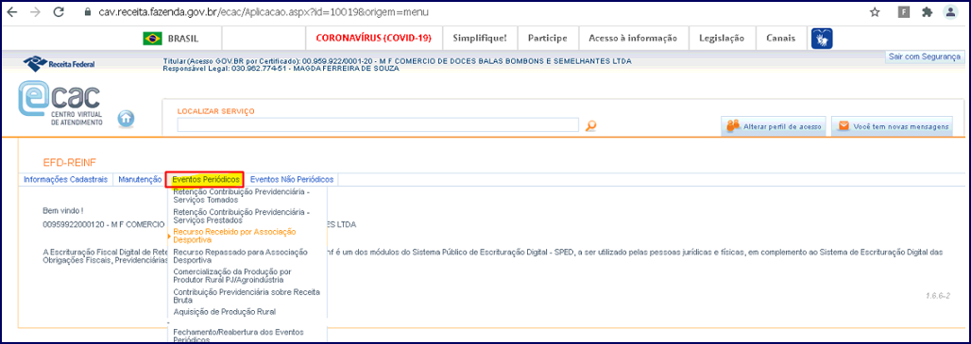Open Você tem novas mensagens

click(x=892, y=126)
